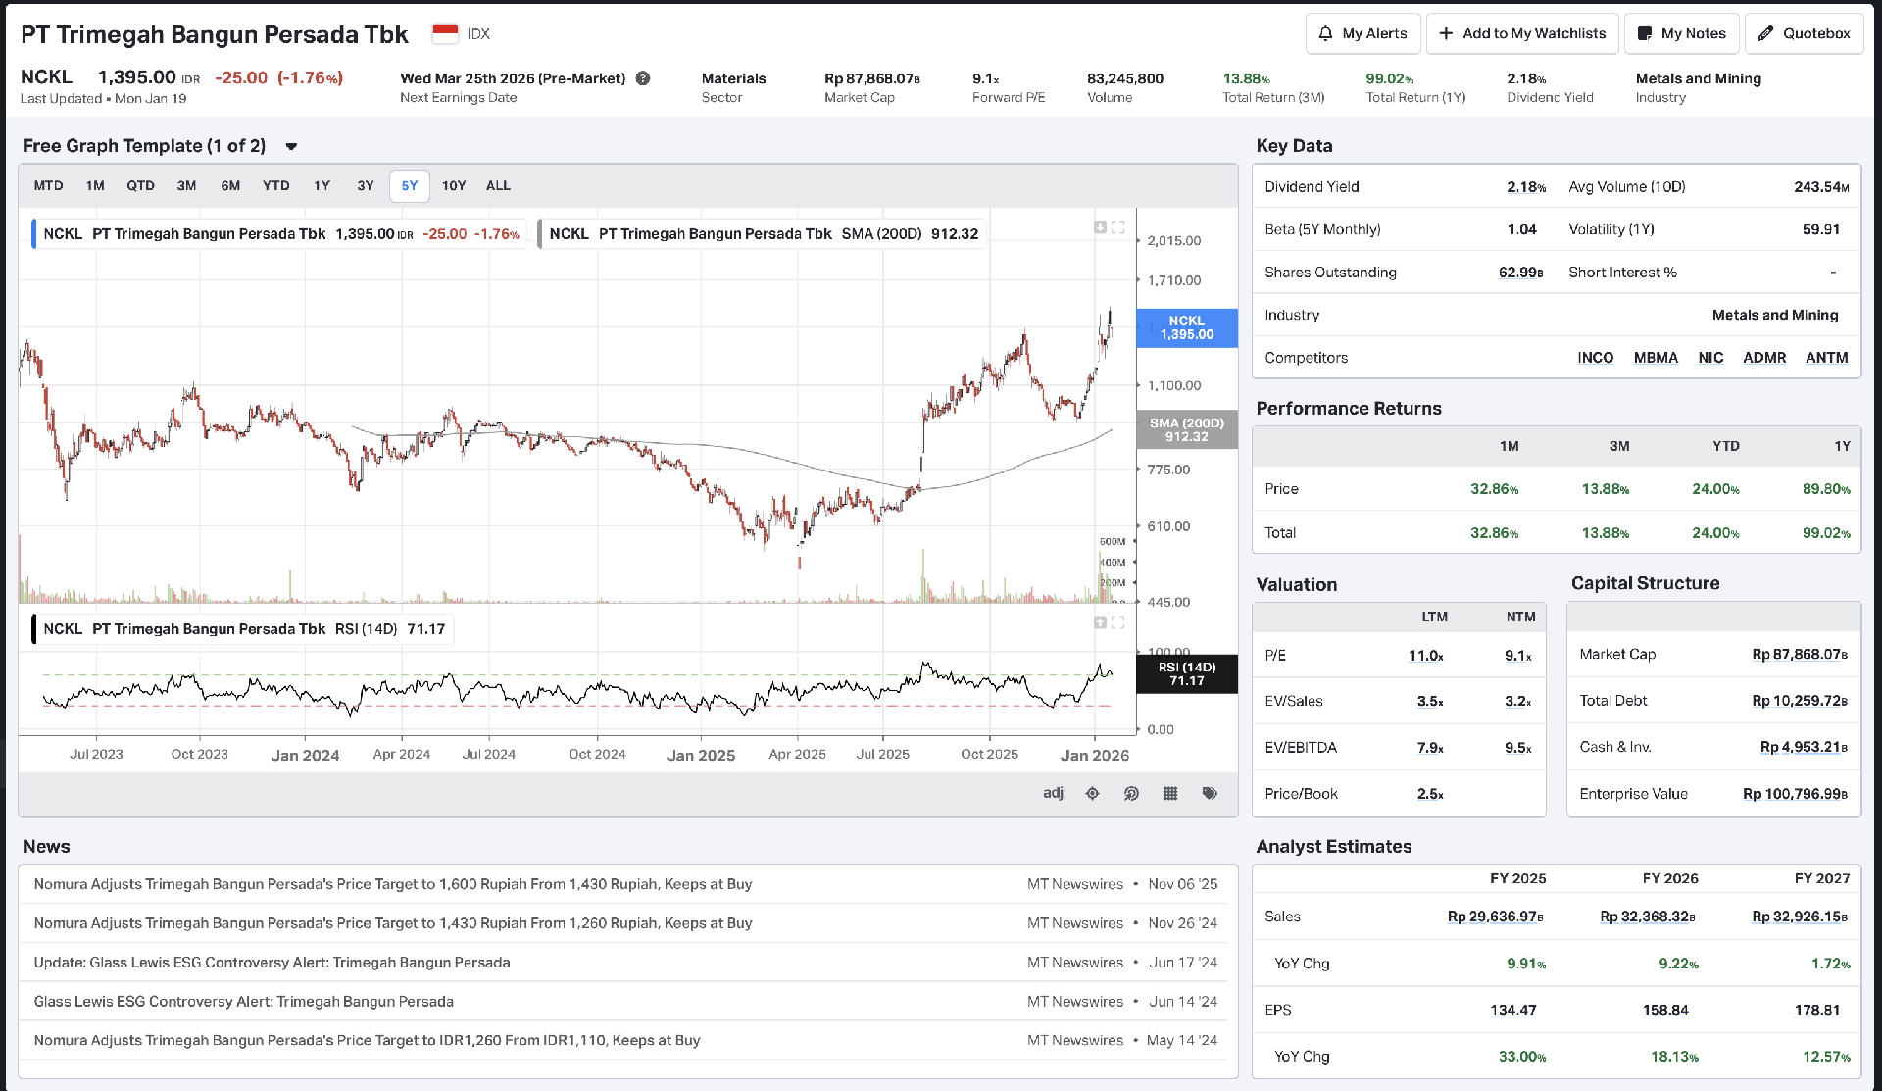The image size is (1882, 1091).
Task: Click fullscreen icon on the price chart
Action: [x=1118, y=227]
